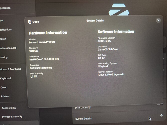
Task: Click the 'Software Information' heading
Action: (116, 32)
